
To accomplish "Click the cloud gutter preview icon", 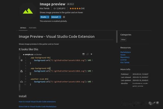I will coord(21,82).
